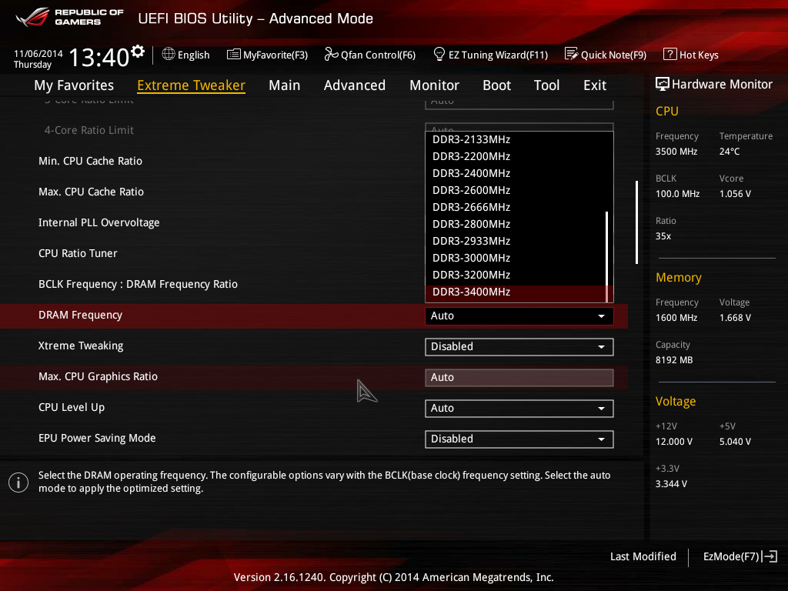Select DDR3-2200MHz option
Screen dimensions: 788x591
(516, 157)
